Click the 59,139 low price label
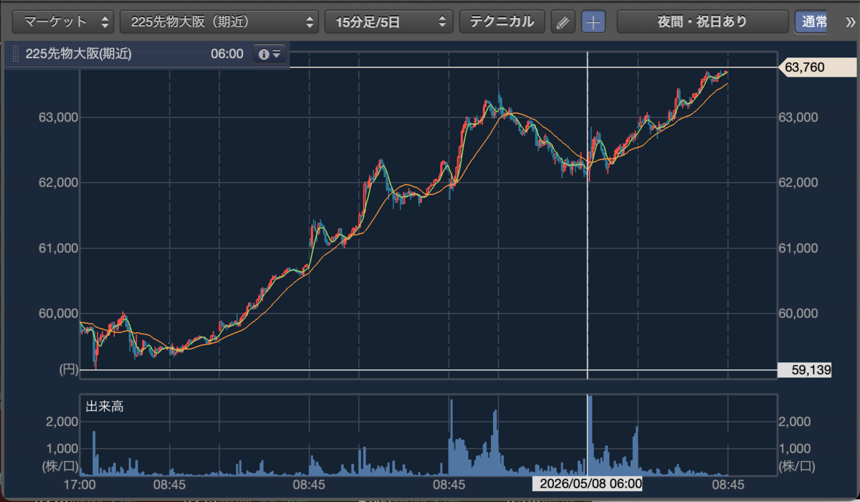The height and width of the screenshot is (502, 860). point(805,370)
